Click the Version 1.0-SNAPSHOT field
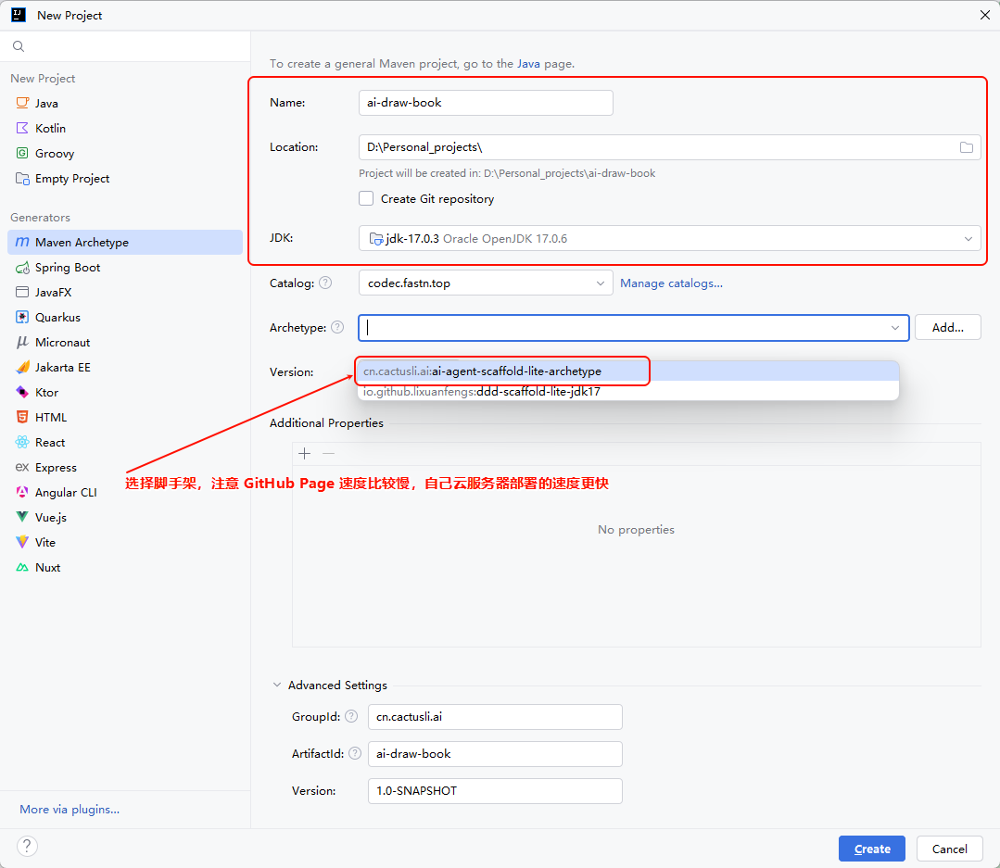This screenshot has height=868, width=1000. 495,790
